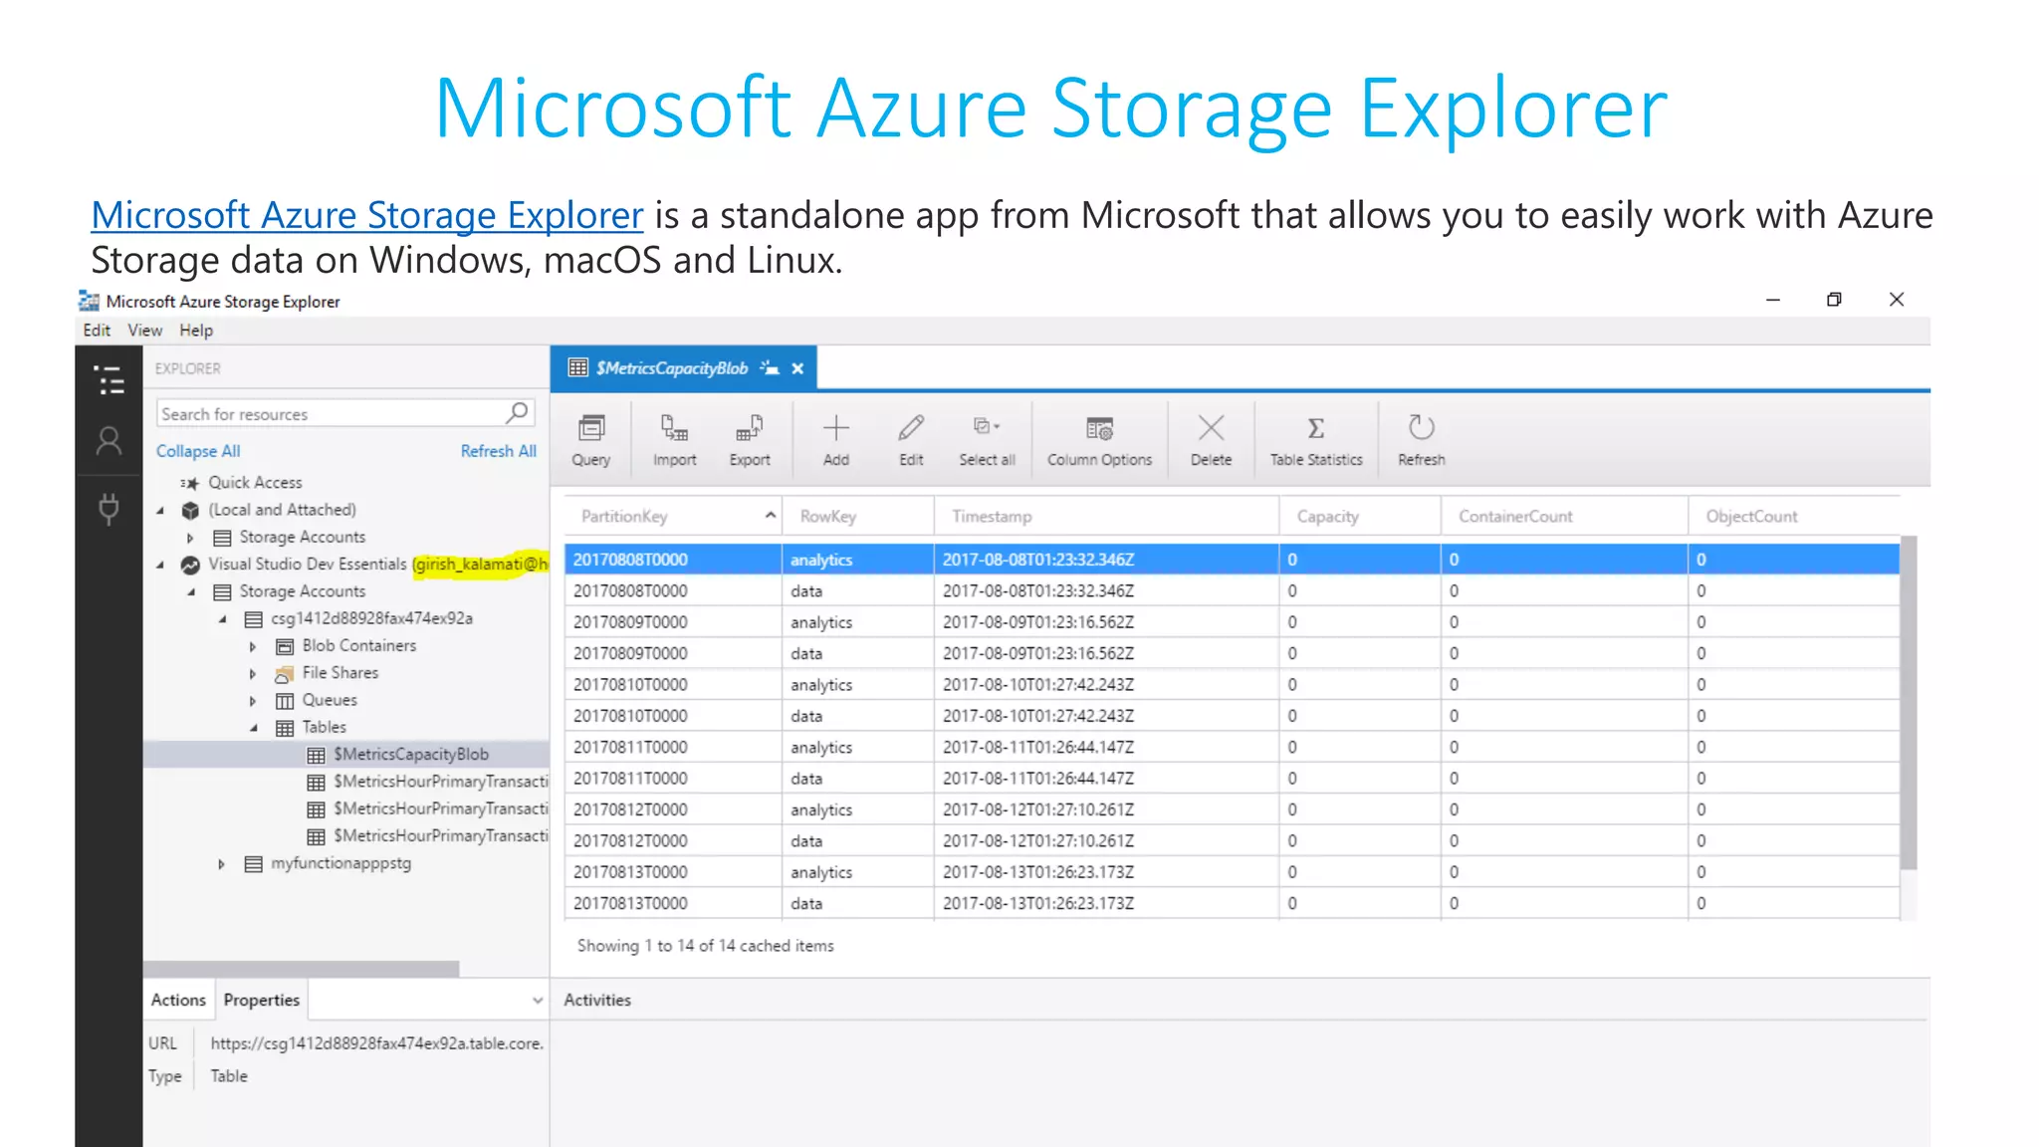Click Refresh All link
2039x1147 pixels.
tap(498, 451)
